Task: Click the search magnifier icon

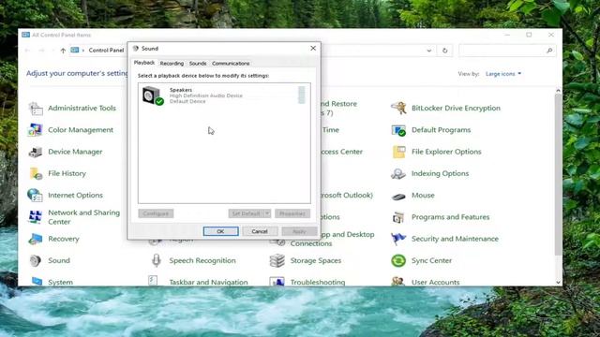Action: 549,51
